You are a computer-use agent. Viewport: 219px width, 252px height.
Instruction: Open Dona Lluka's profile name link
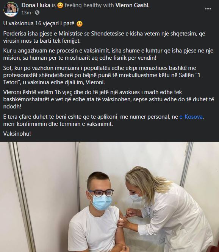[x=36, y=5]
